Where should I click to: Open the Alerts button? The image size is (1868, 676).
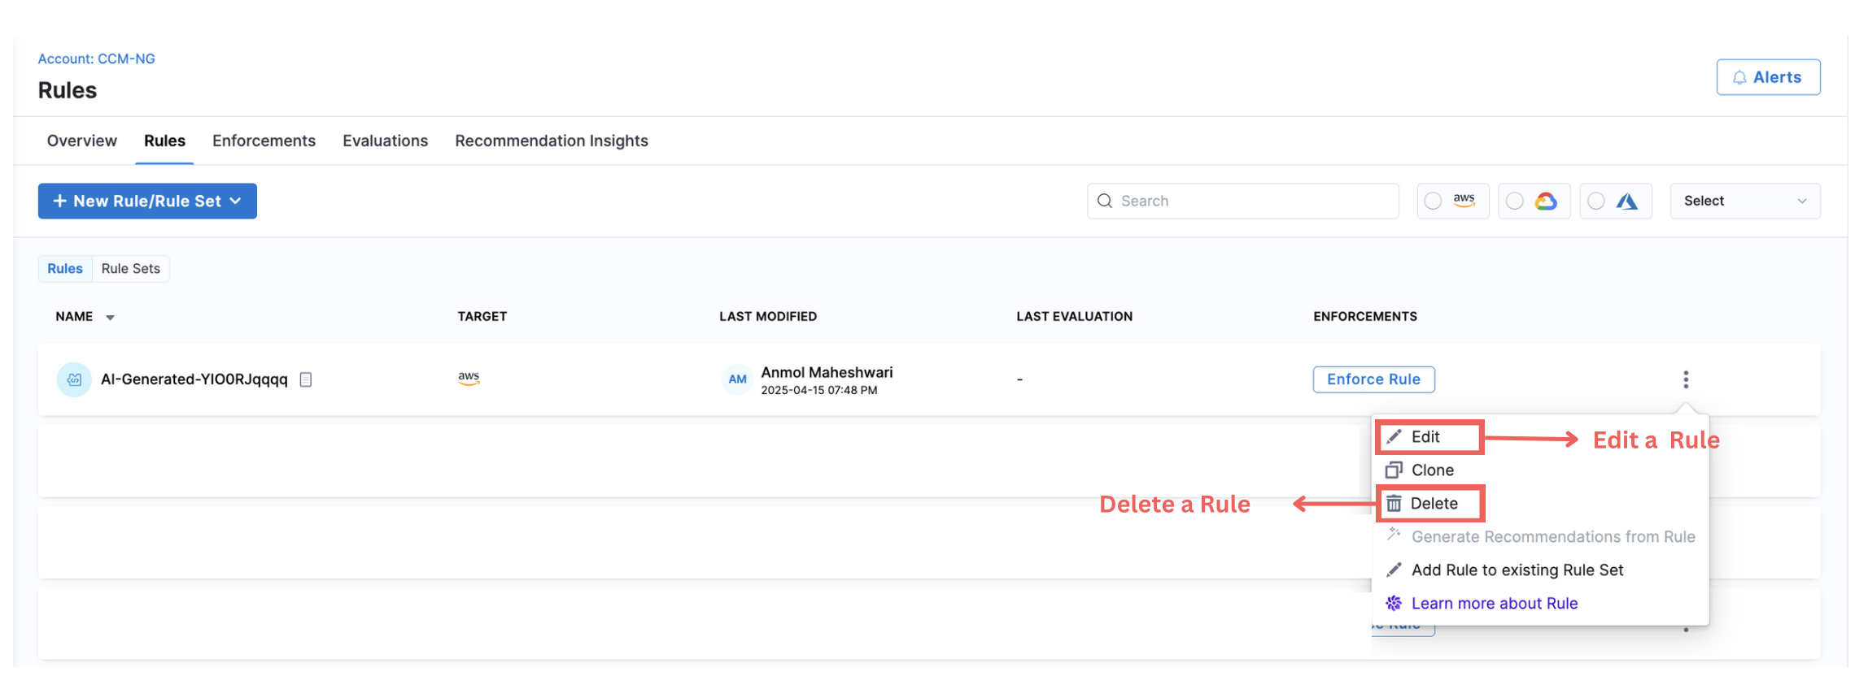tap(1768, 77)
